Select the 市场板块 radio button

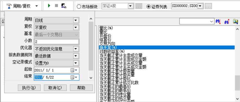[79, 7]
